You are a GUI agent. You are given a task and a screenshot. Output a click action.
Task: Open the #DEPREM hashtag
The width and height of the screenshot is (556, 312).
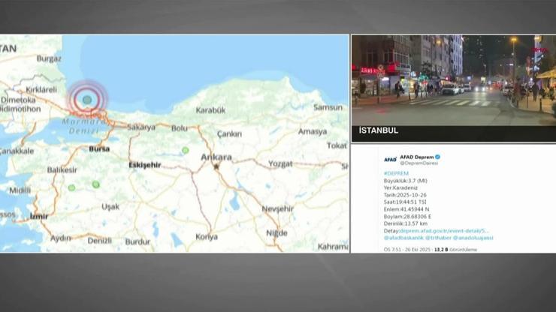coord(396,173)
